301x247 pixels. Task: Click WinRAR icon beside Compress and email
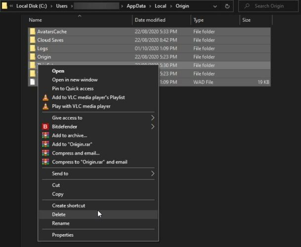point(45,153)
